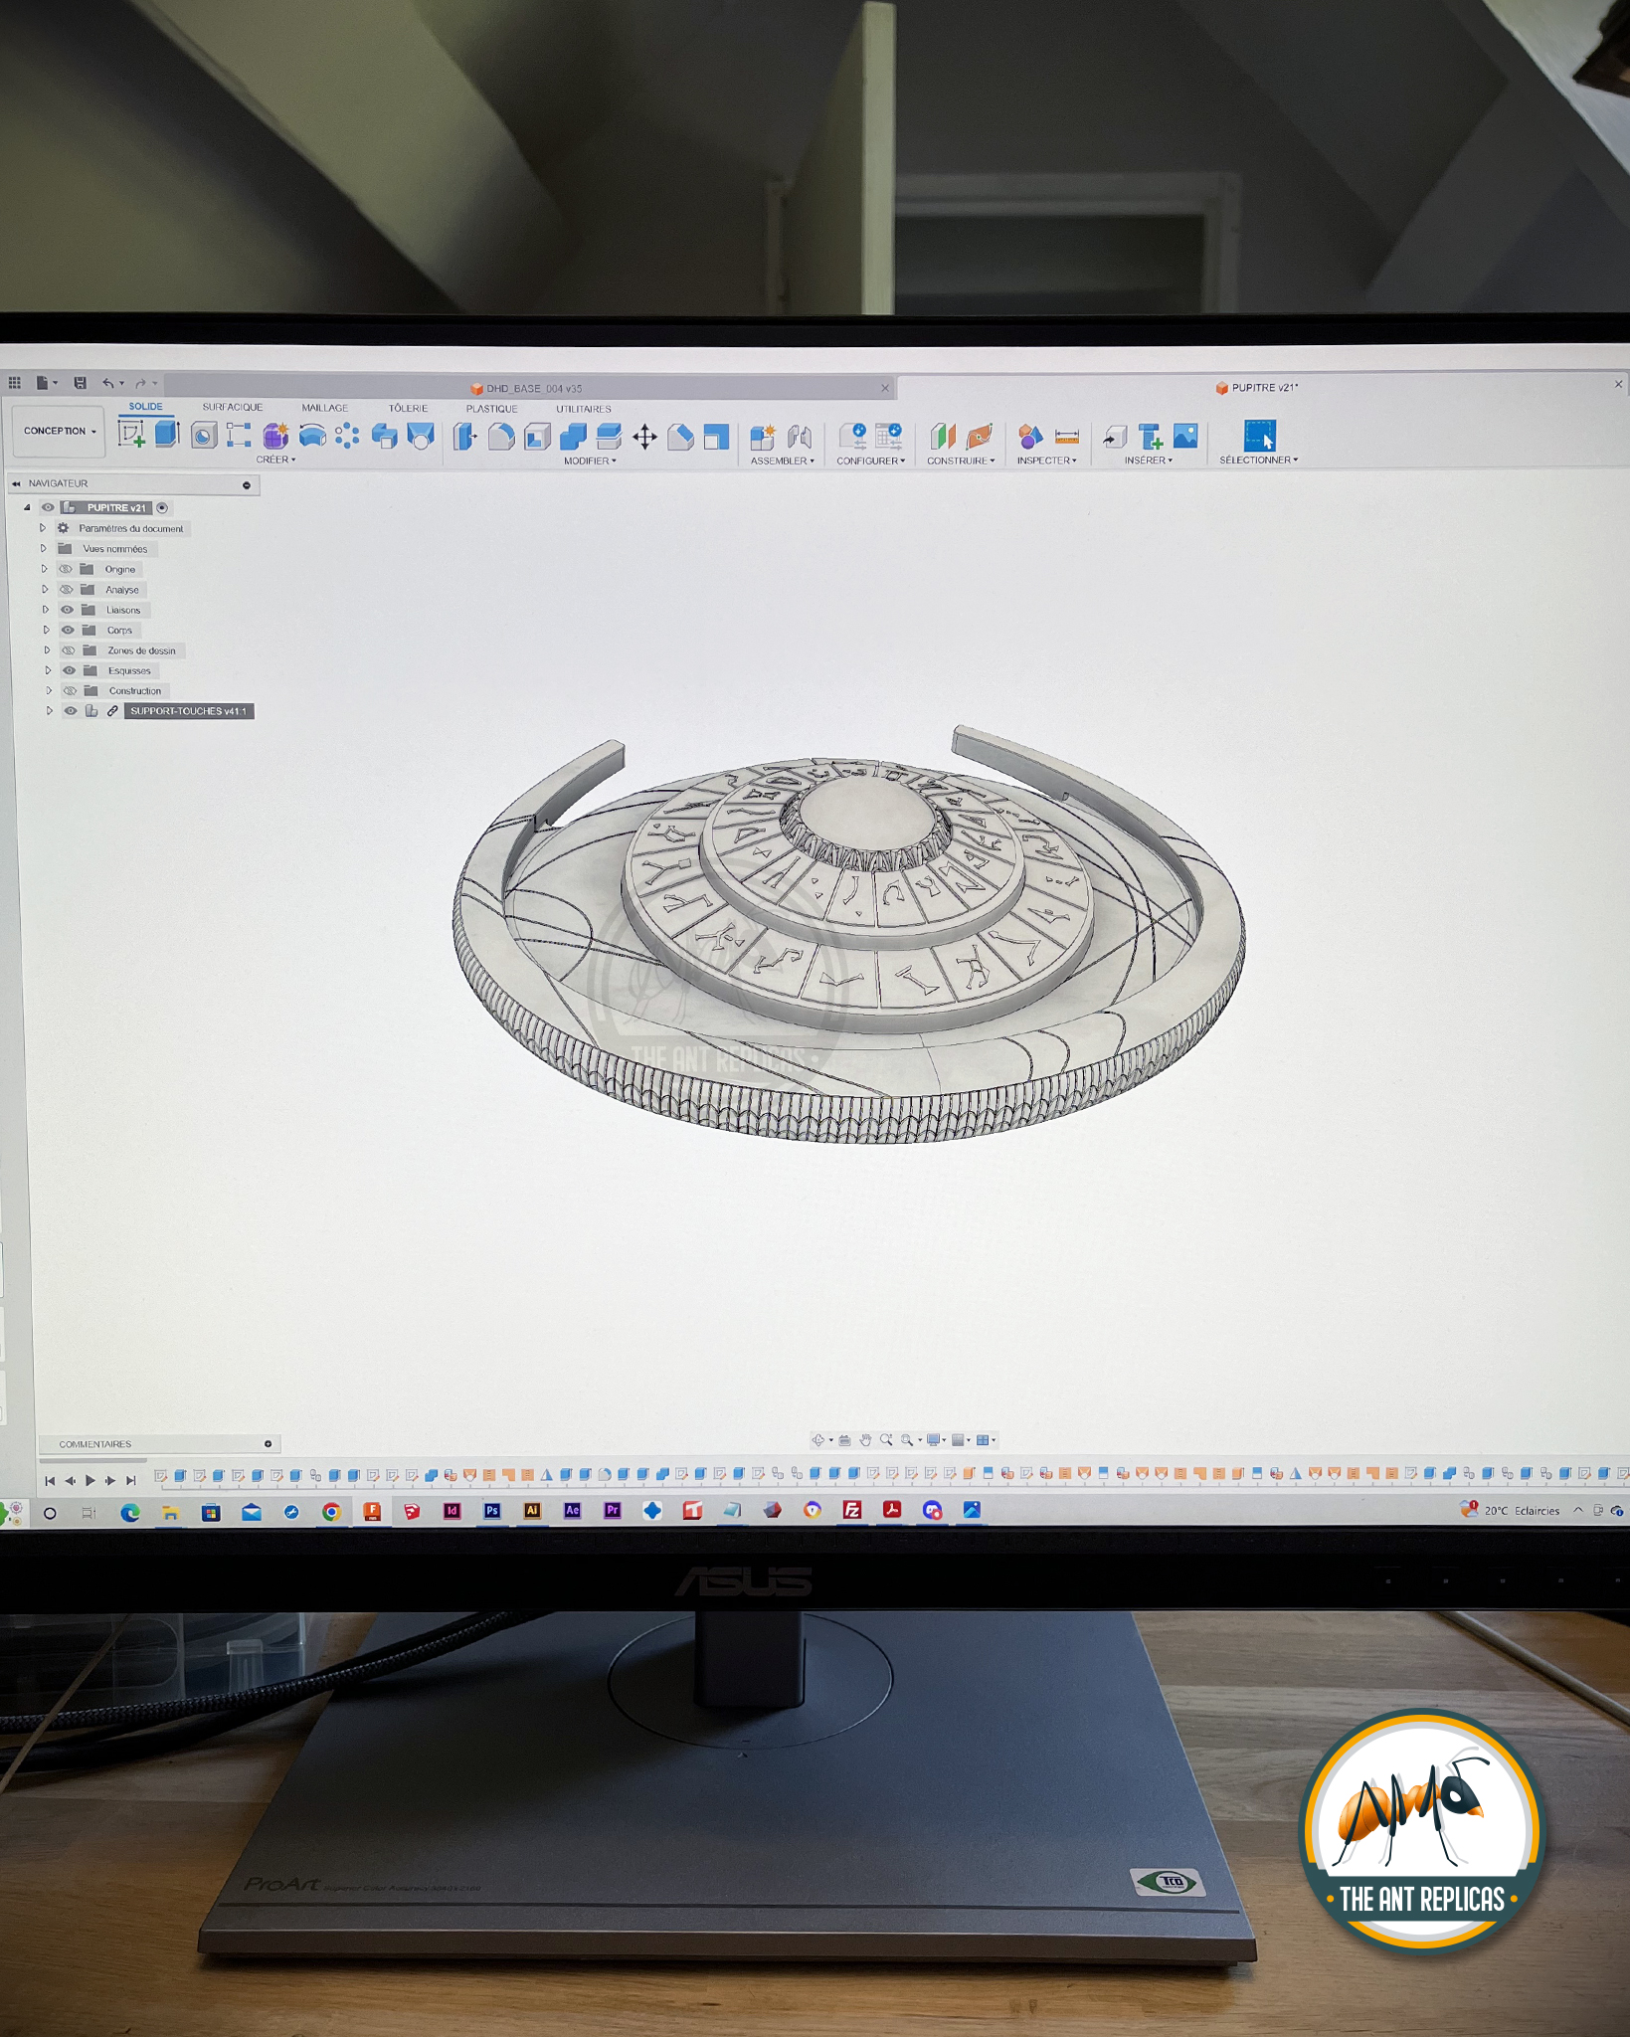Hide the Liaisons folder
Image resolution: width=1630 pixels, height=2037 pixels.
coord(67,610)
